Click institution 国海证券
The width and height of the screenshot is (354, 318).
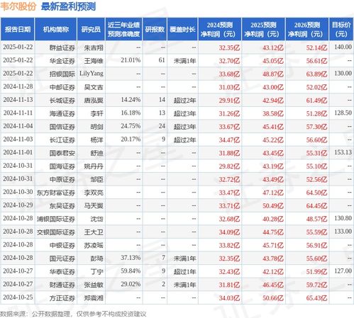pos(62,166)
